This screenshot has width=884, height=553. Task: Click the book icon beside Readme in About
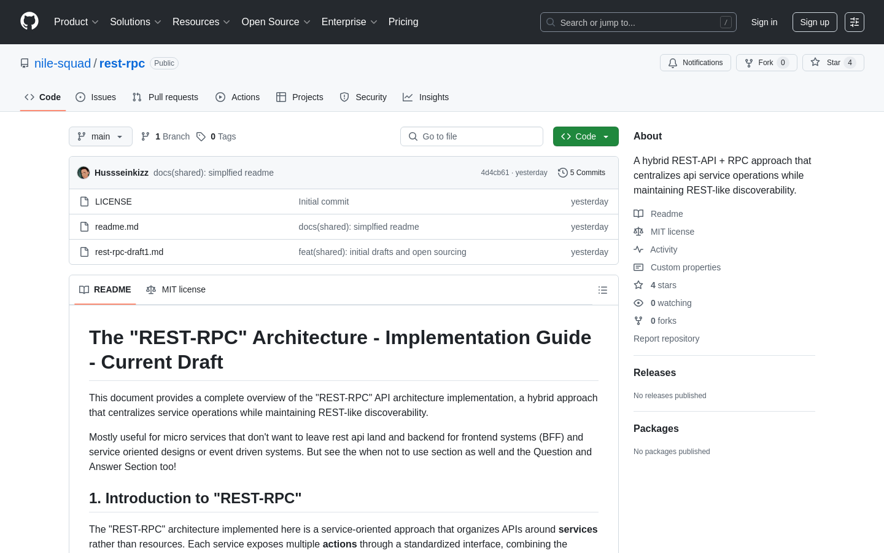[x=638, y=214]
